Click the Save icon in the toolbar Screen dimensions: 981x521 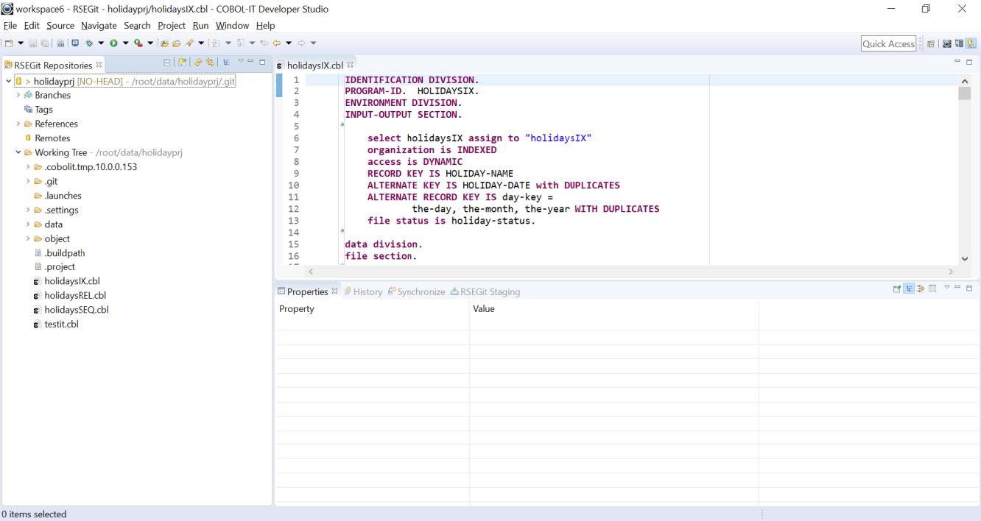(33, 43)
